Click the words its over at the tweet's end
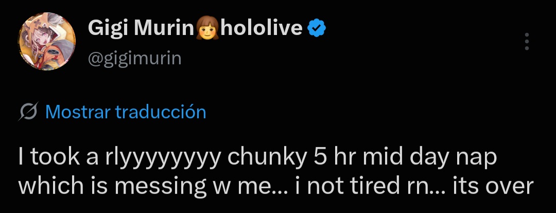Screen dimensions: 556x213 tap(493, 185)
